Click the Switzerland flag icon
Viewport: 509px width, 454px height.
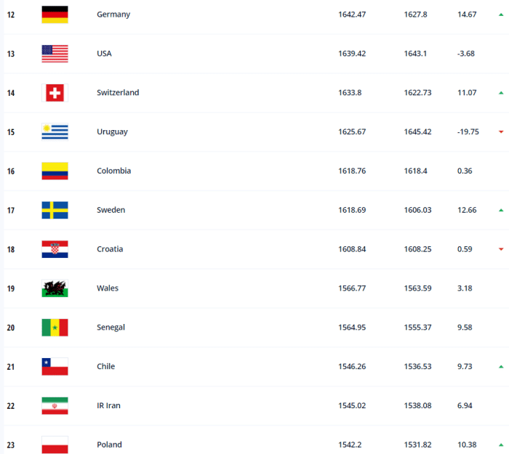[x=55, y=93]
